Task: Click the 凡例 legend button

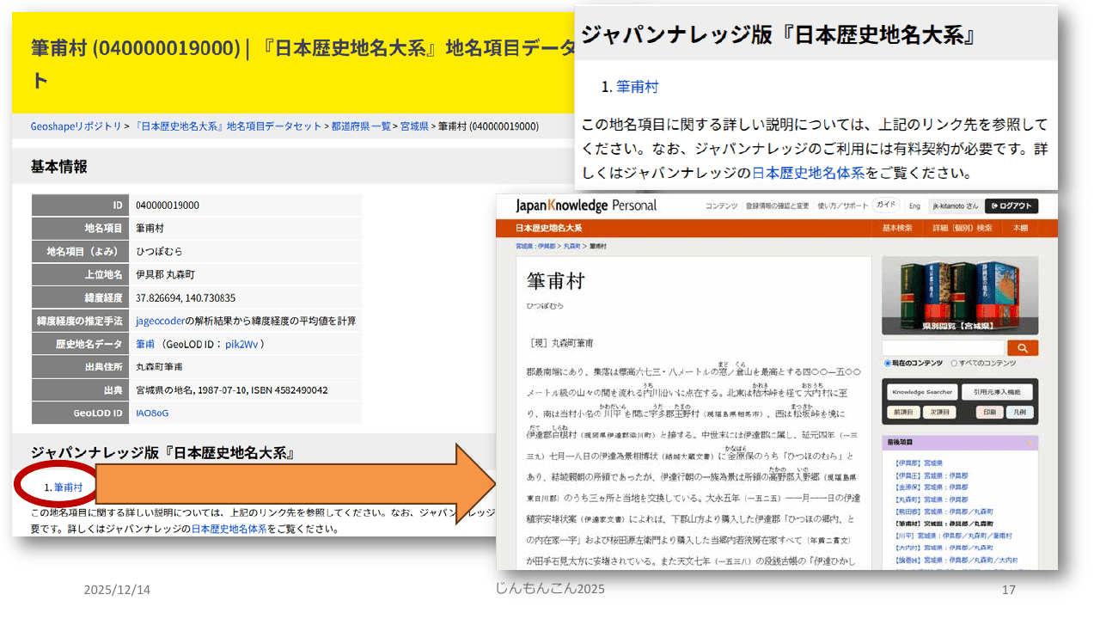Action: [x=1019, y=412]
